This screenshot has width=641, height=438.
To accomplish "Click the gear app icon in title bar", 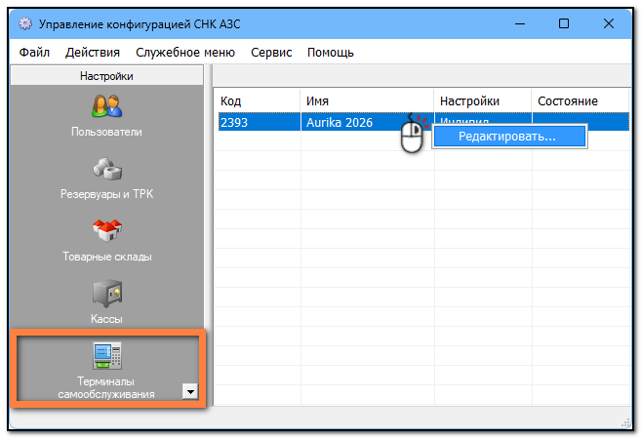I will coord(25,23).
